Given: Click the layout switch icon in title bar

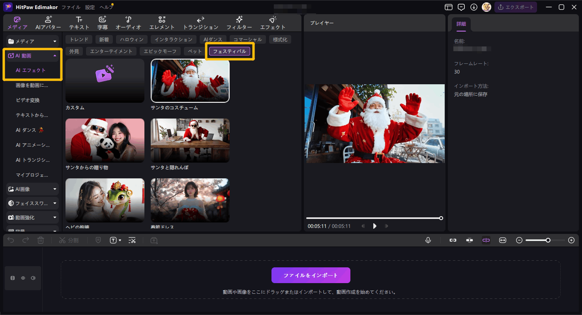Looking at the screenshot, I should [x=448, y=7].
